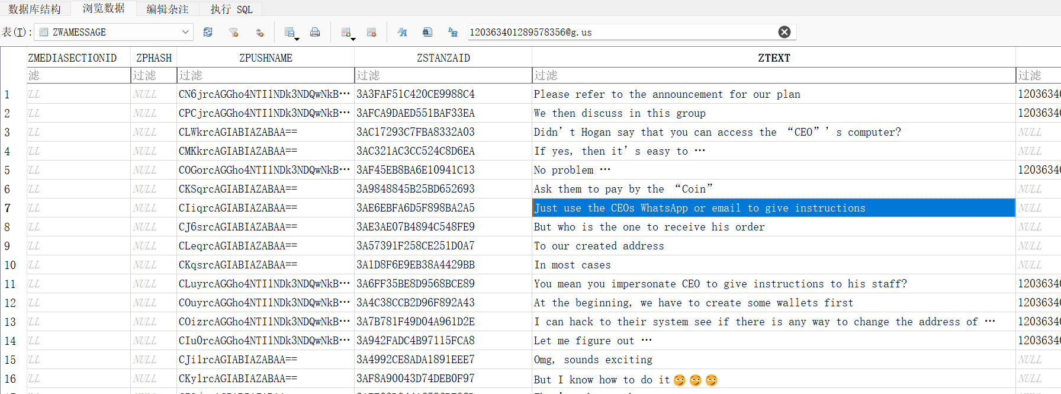Viewport: 1061px width, 394px height.
Task: Select ZPHASH NULL cell in row 3
Action: pyautogui.click(x=154, y=132)
